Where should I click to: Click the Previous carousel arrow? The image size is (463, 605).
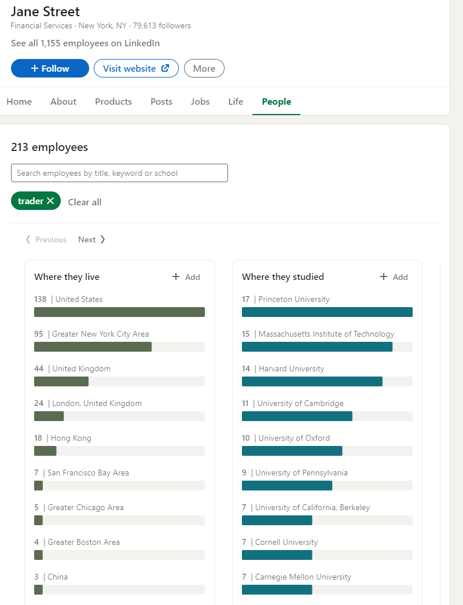pyautogui.click(x=46, y=239)
